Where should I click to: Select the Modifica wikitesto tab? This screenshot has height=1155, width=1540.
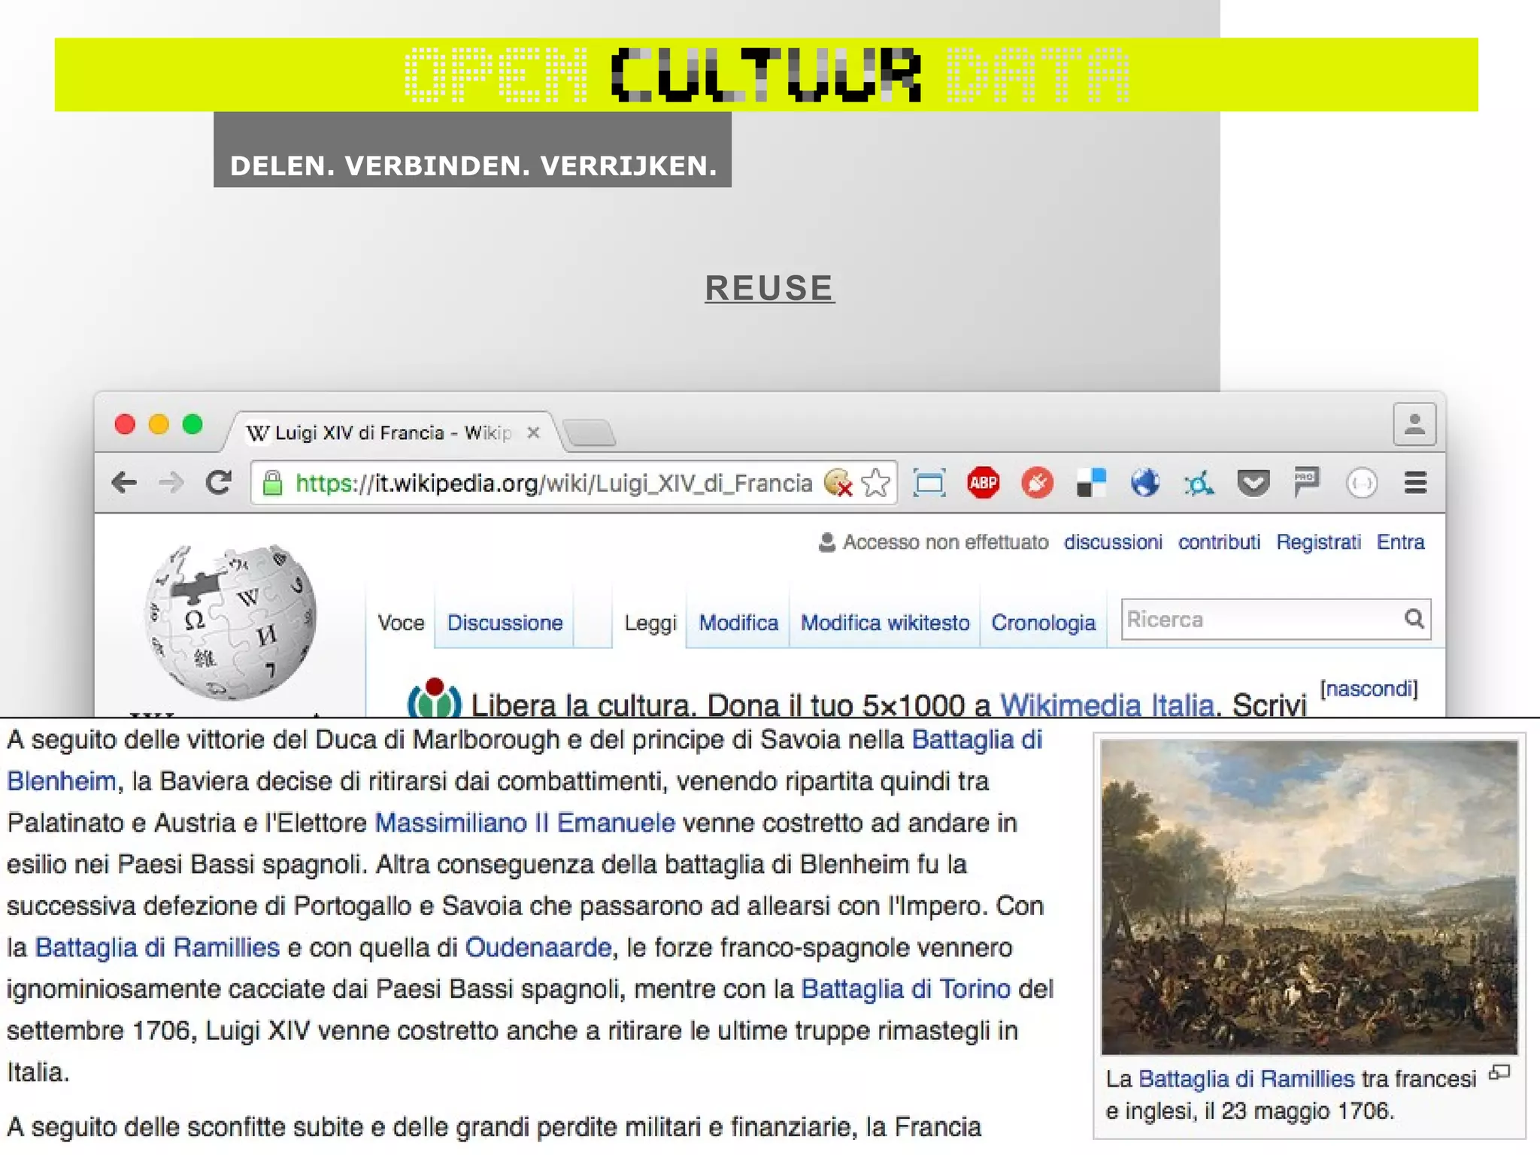[x=884, y=623]
